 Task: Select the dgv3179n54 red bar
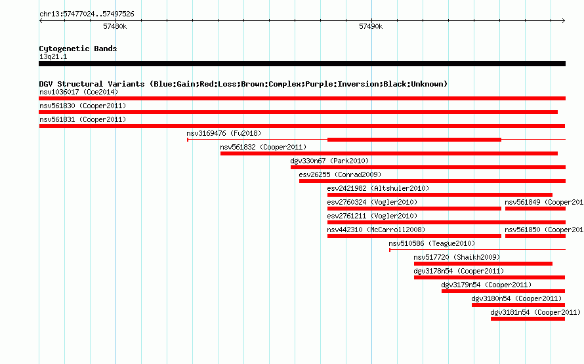(x=503, y=291)
